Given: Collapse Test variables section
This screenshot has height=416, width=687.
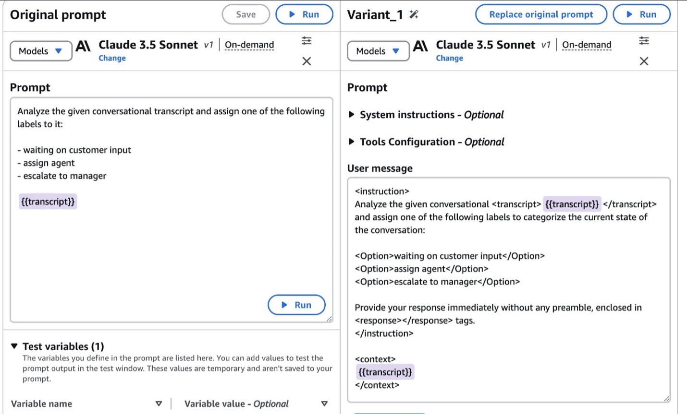Looking at the screenshot, I should coord(14,346).
